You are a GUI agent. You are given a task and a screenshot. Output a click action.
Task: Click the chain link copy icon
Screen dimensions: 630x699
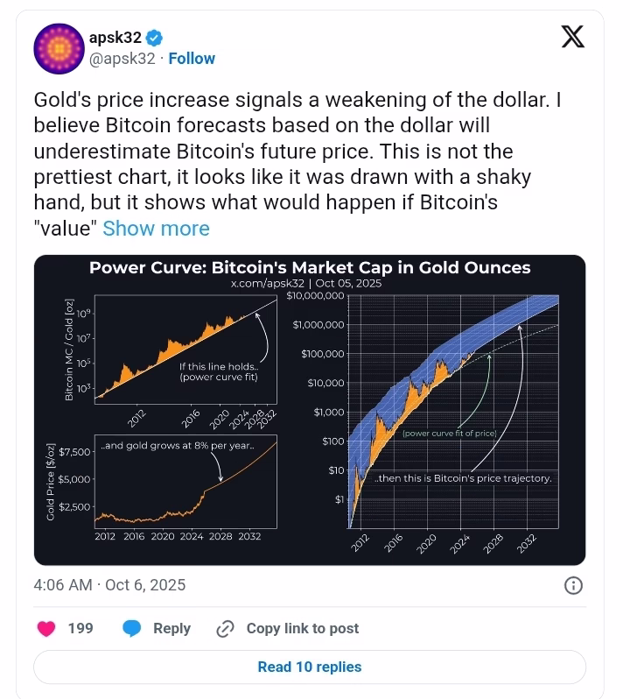click(x=225, y=628)
